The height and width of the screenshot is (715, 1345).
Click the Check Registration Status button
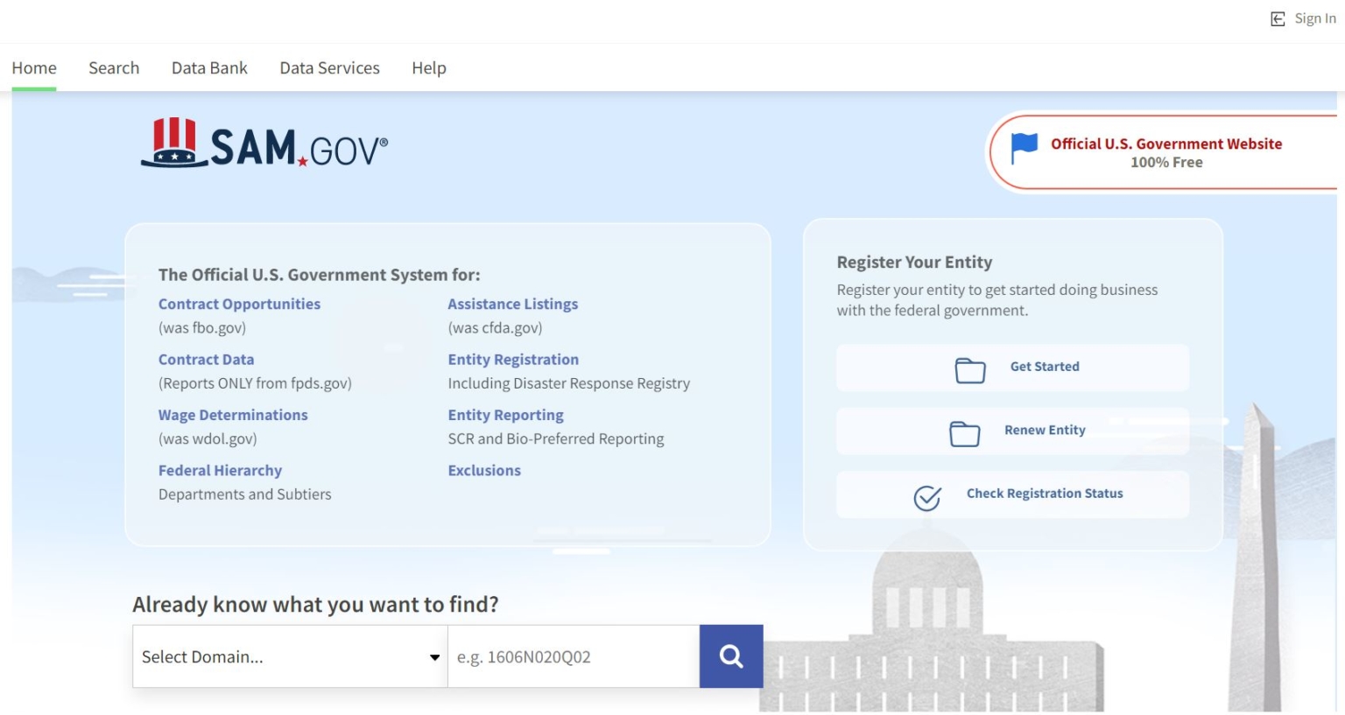tap(1044, 494)
